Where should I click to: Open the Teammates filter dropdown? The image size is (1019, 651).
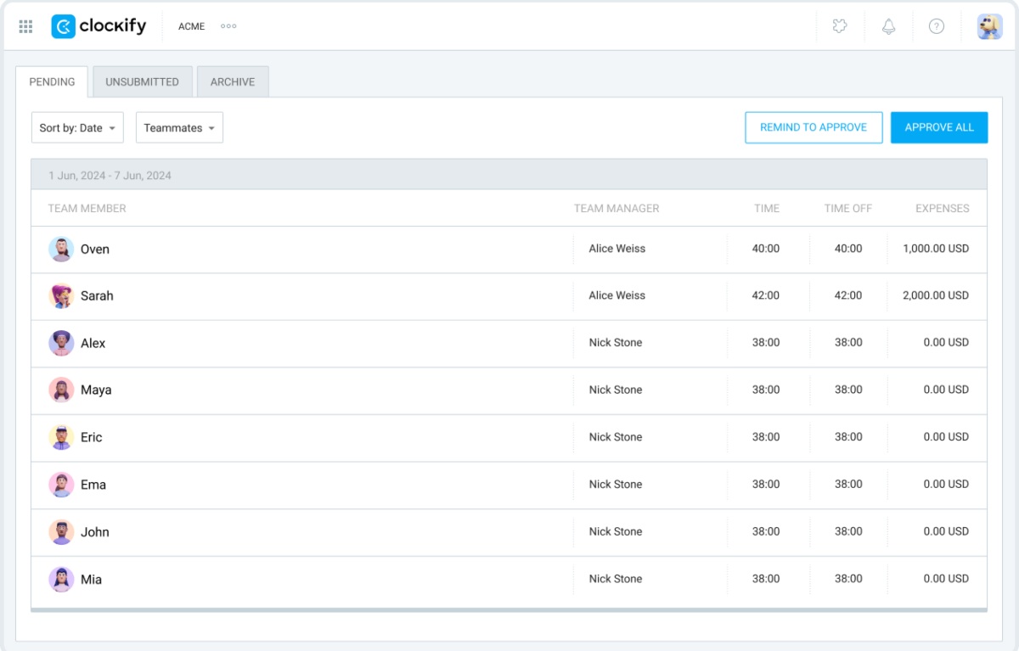179,127
